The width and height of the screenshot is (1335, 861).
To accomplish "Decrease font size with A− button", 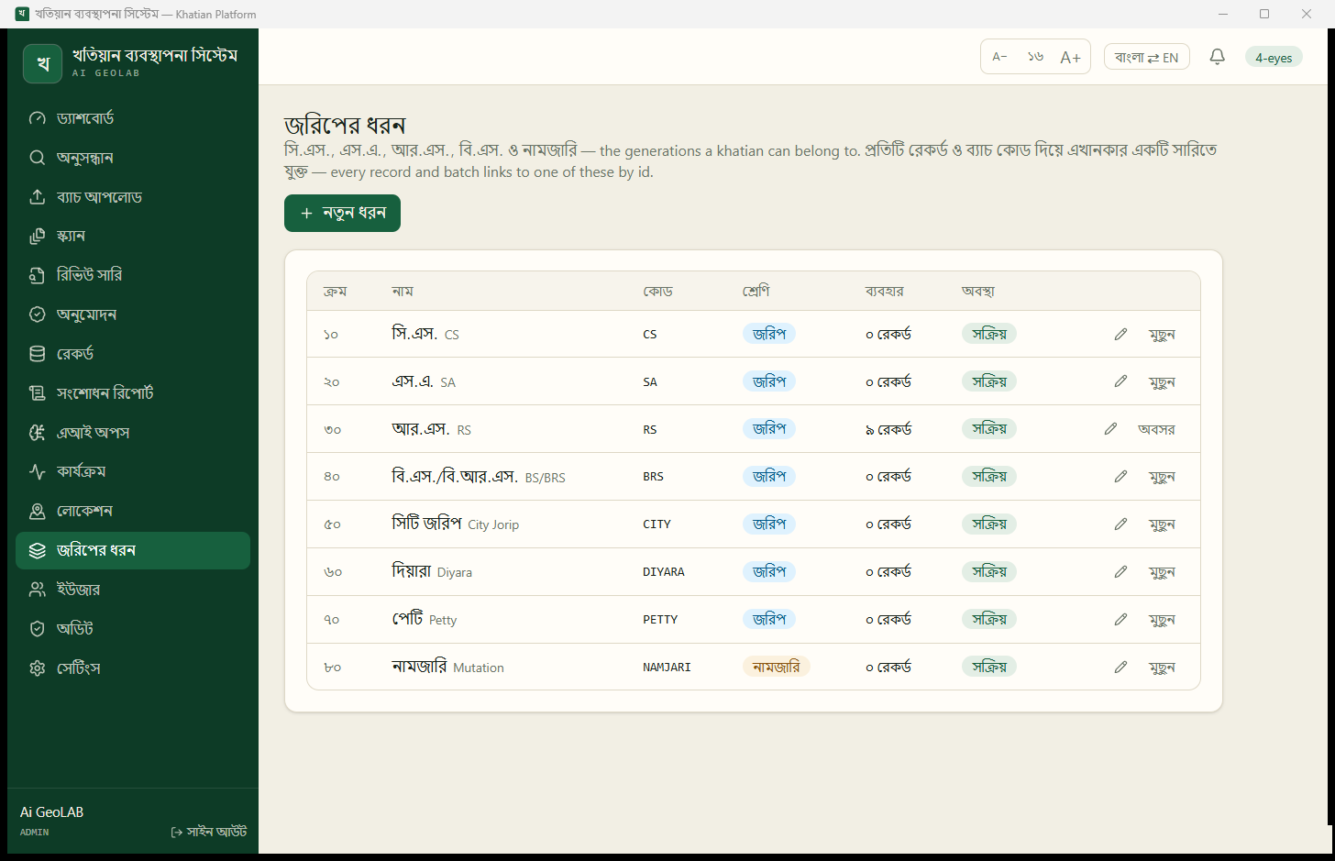I will 999,57.
